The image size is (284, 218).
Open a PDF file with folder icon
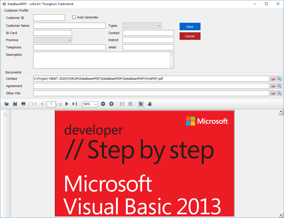click(x=7, y=104)
